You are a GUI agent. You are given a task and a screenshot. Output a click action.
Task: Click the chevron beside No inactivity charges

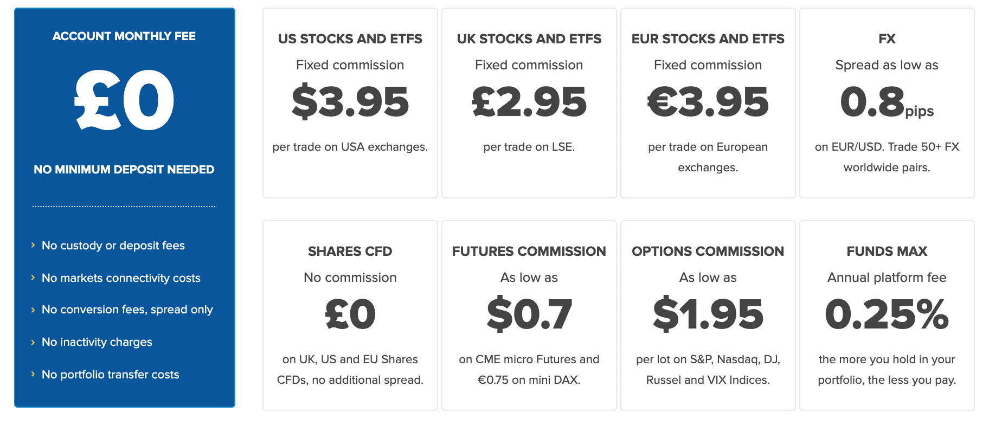[33, 342]
